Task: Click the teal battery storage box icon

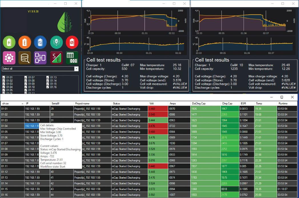Action: point(57,42)
